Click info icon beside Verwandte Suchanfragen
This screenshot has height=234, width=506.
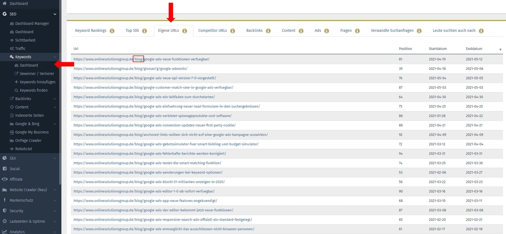[419, 31]
